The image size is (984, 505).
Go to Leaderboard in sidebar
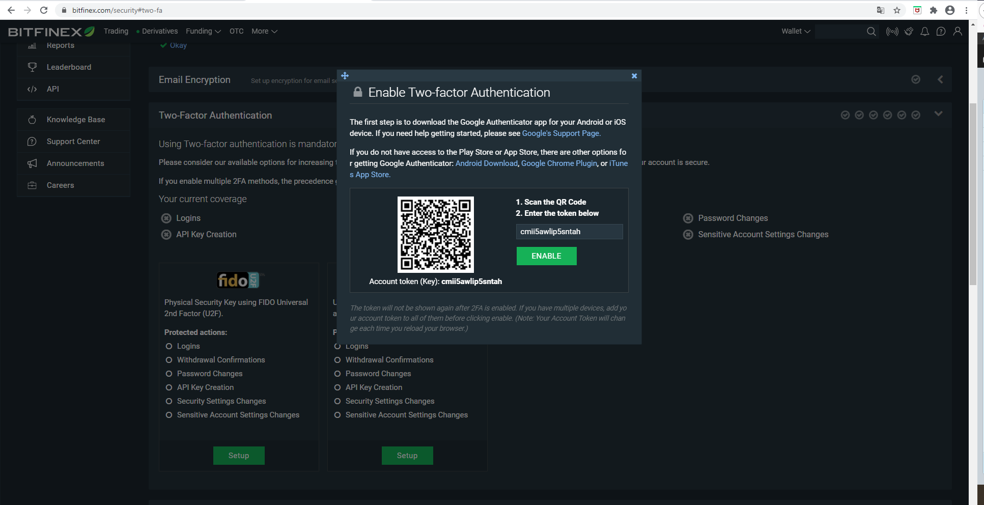point(69,67)
